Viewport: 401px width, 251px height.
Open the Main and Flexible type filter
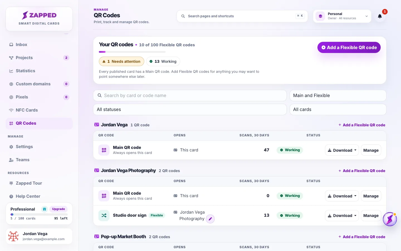click(338, 95)
